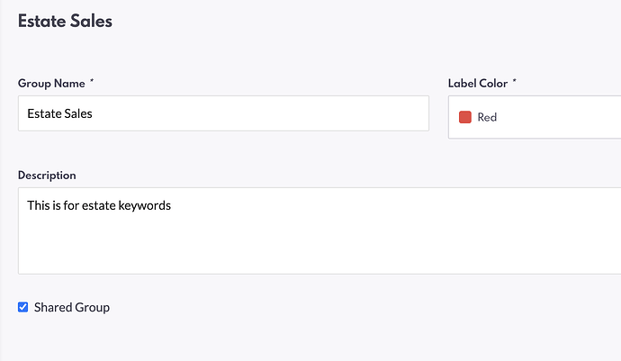621x361 pixels.
Task: Place cursor in 'This is for estate keywords' text
Action: tap(99, 205)
